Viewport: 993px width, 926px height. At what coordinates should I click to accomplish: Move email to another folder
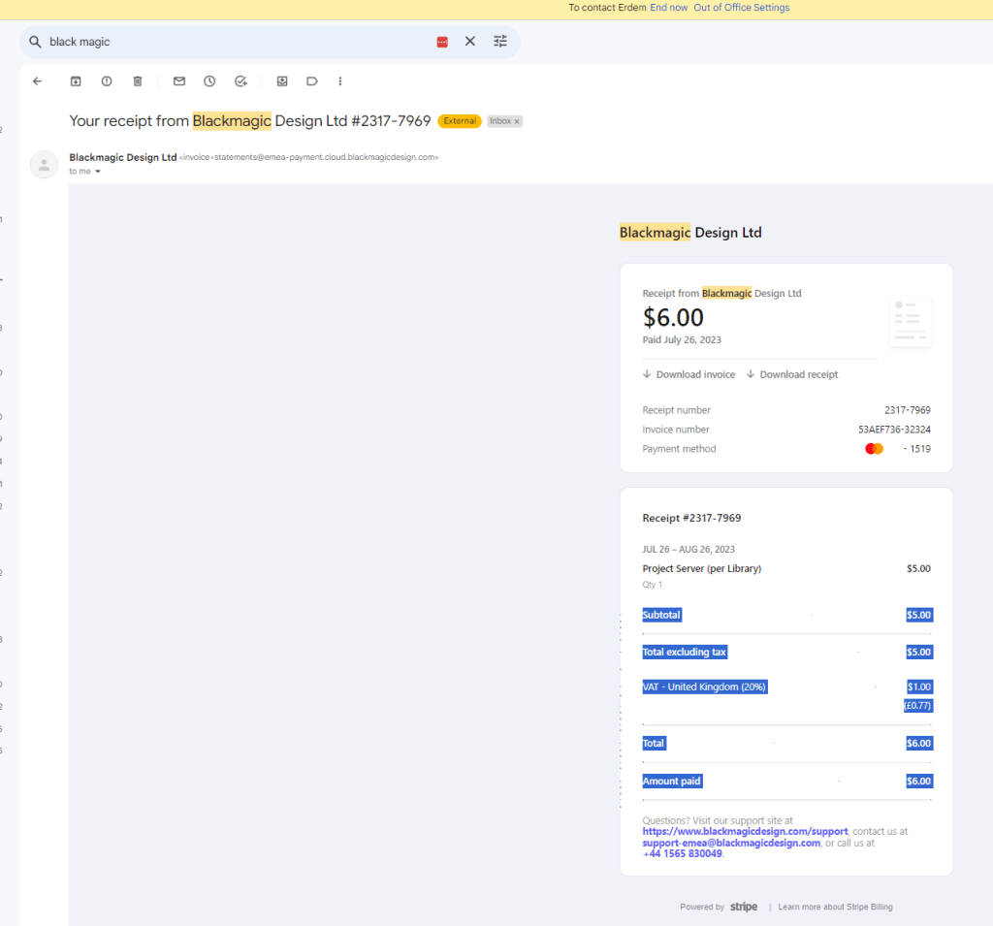282,81
